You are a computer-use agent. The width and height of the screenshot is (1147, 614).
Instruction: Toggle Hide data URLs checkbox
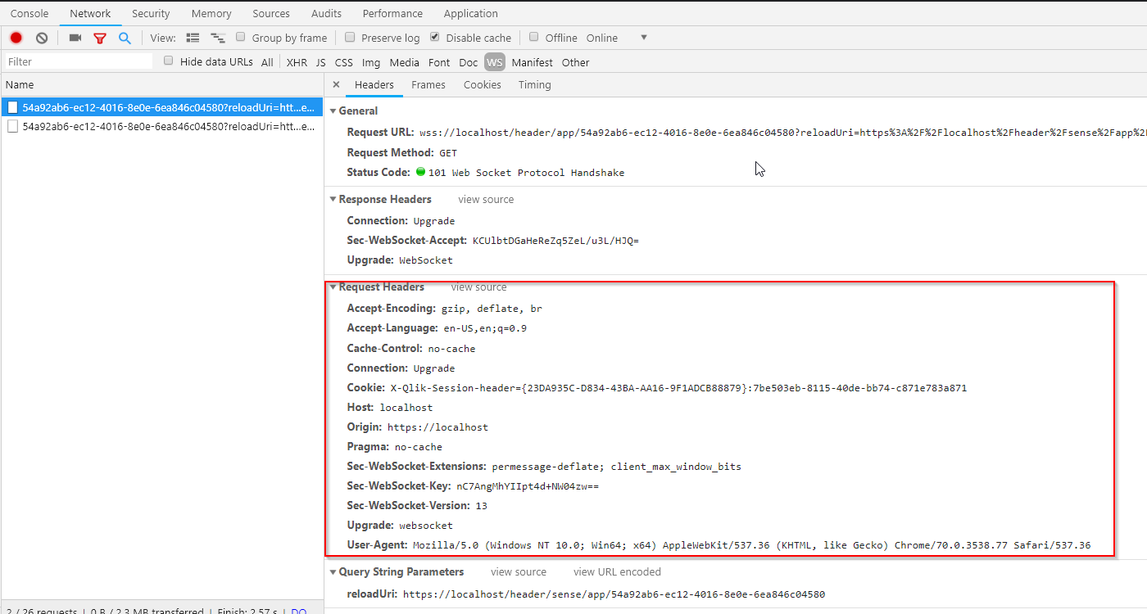point(169,61)
